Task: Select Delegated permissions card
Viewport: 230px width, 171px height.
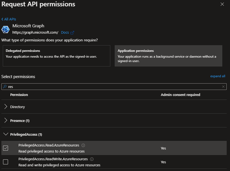Action: tap(56, 56)
